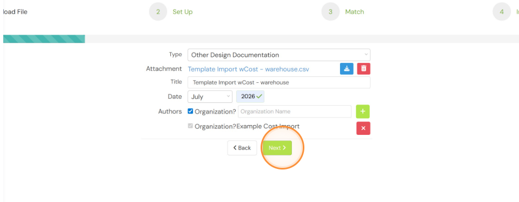Viewport: 519px width, 202px height.
Task: Add author with green plus button
Action: click(x=363, y=112)
